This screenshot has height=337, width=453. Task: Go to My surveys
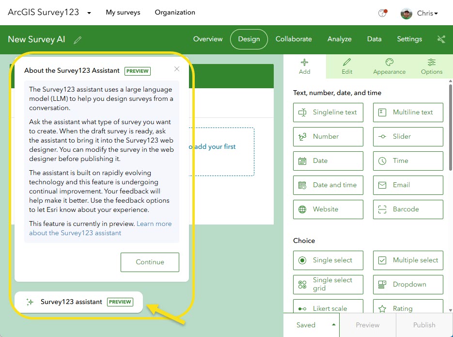(x=123, y=13)
